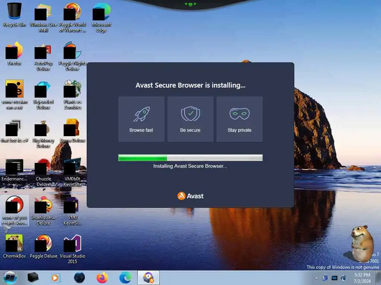The image size is (381, 285).
Task: Open the Recycle Bin desktop icon
Action: tap(15, 14)
